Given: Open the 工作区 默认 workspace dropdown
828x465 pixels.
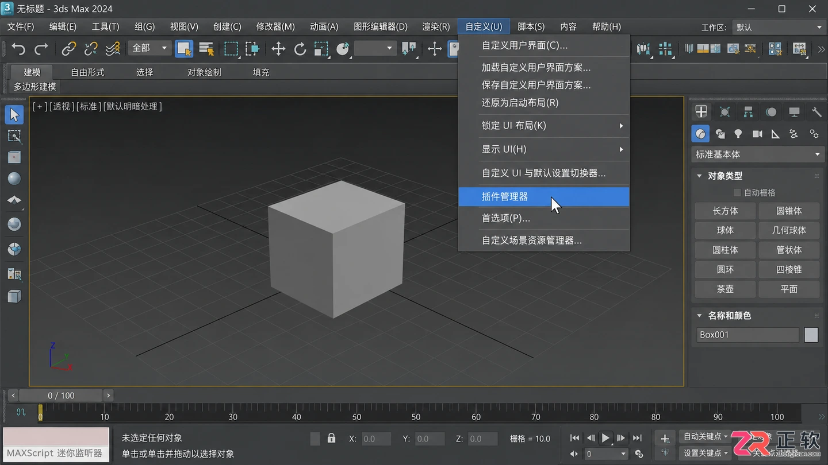Looking at the screenshot, I should 779,27.
